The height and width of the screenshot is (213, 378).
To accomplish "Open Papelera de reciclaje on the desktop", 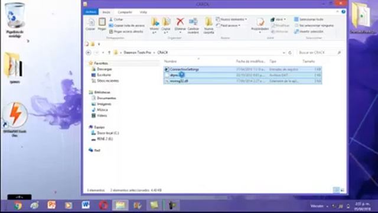I will point(15,20).
